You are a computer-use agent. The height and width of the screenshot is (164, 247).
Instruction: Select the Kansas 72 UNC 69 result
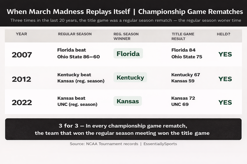183,101
